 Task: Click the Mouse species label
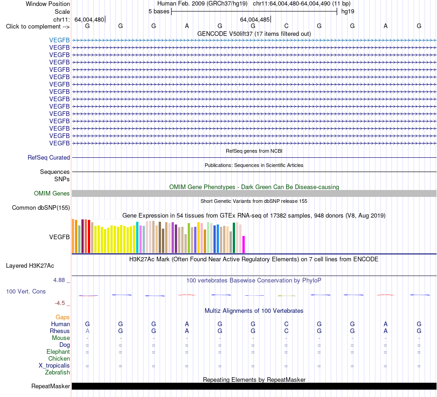pyautogui.click(x=61, y=338)
